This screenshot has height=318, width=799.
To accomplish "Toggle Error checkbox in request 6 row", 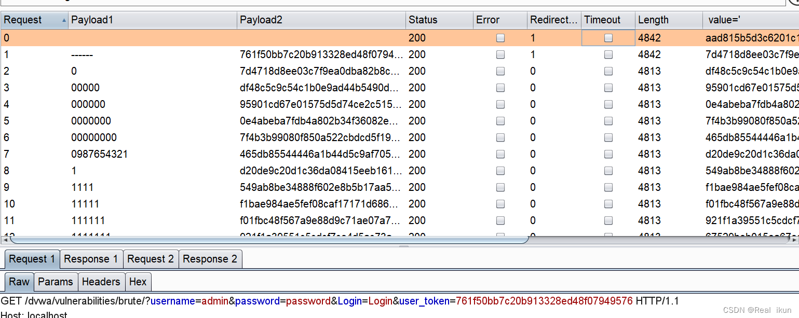I will (x=500, y=137).
